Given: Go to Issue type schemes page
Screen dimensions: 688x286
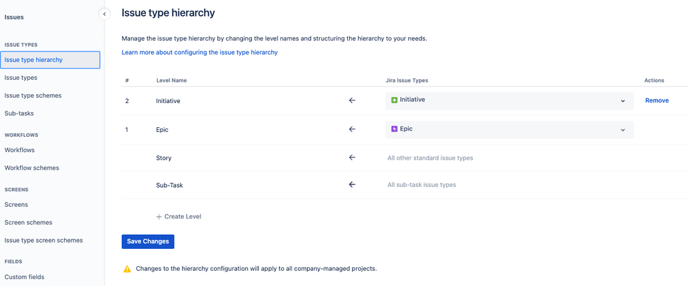Looking at the screenshot, I should click(33, 96).
